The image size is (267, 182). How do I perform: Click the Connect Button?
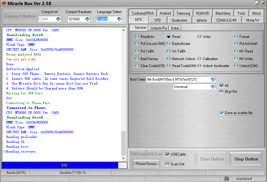pos(20,16)
